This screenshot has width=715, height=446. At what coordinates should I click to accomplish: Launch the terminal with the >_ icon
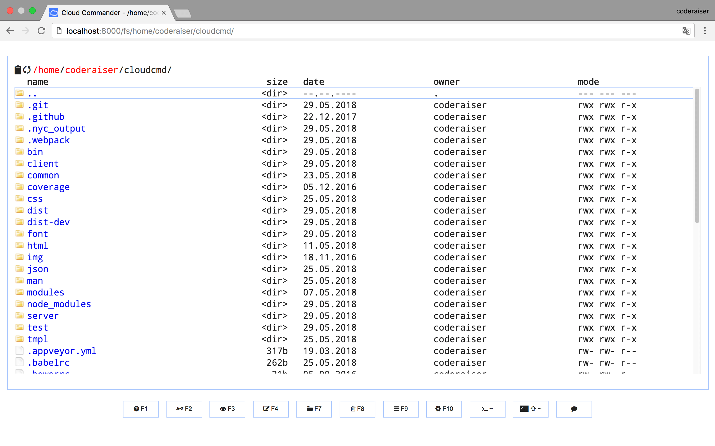[487, 409]
